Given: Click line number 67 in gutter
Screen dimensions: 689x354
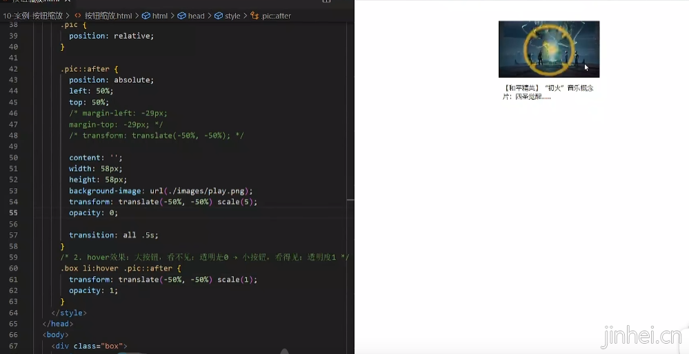Looking at the screenshot, I should [x=13, y=346].
